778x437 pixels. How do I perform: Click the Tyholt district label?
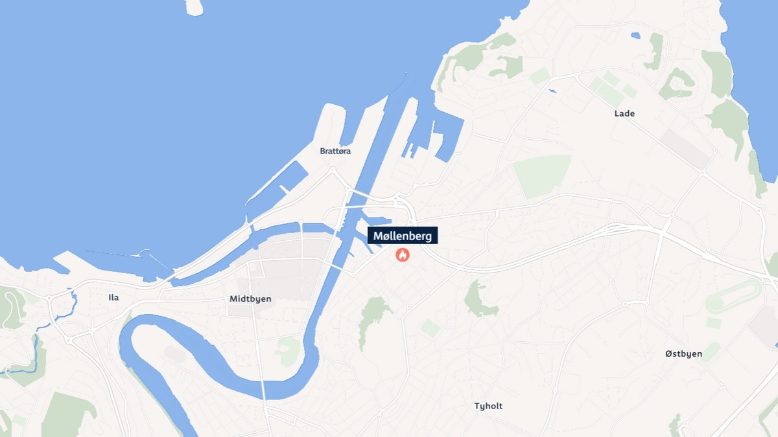488,406
